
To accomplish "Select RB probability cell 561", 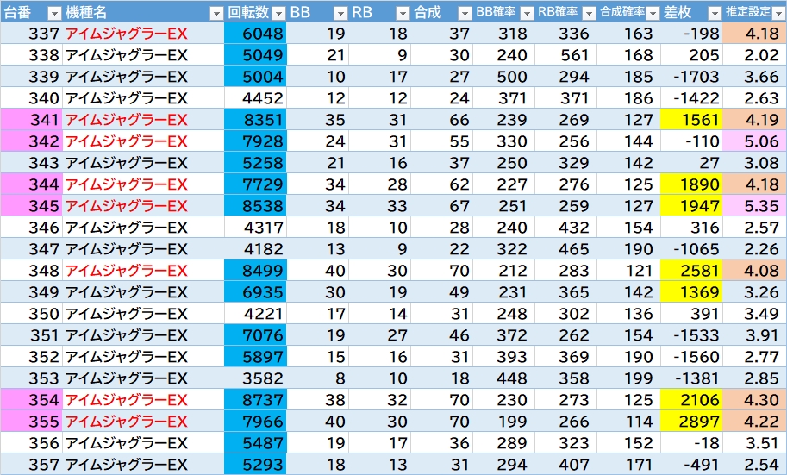I will pos(566,54).
